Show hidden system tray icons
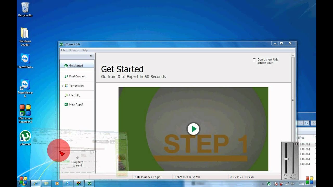The image size is (333, 187). coord(264,184)
